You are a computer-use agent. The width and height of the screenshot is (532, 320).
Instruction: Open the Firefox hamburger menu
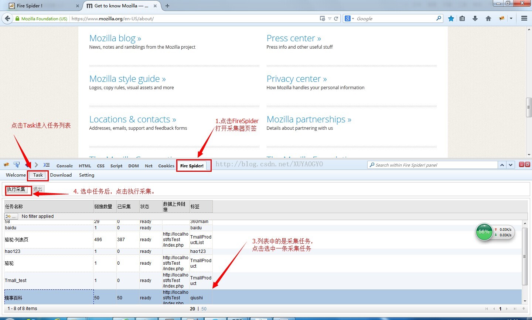[524, 18]
